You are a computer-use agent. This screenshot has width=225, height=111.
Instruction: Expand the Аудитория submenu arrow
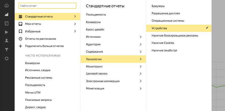[141, 44]
